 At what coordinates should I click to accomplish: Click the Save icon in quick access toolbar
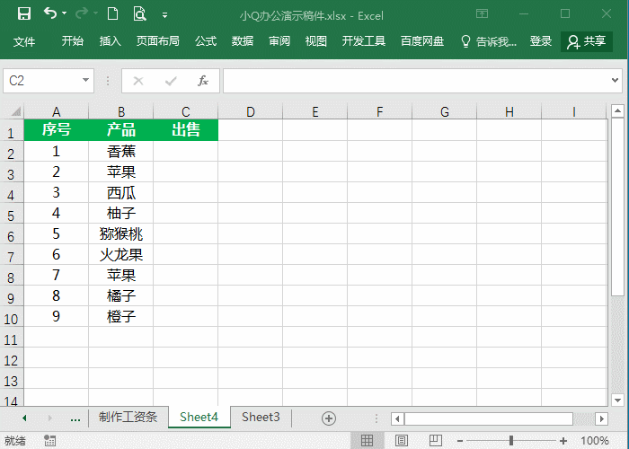point(24,14)
